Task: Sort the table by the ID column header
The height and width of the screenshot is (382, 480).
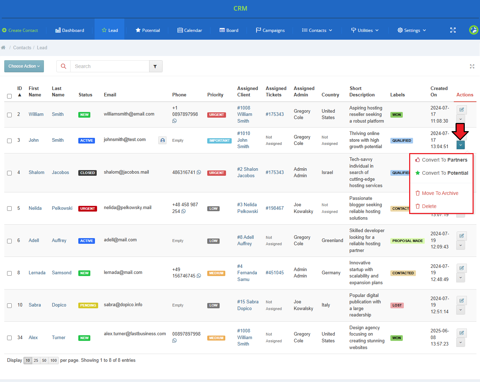Action: 19,91
